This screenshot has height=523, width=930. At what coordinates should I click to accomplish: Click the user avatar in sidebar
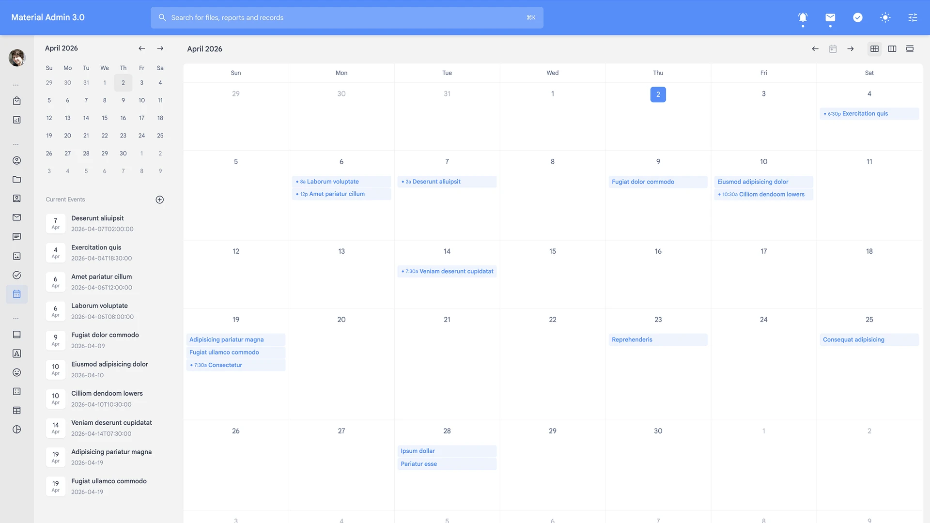(17, 58)
